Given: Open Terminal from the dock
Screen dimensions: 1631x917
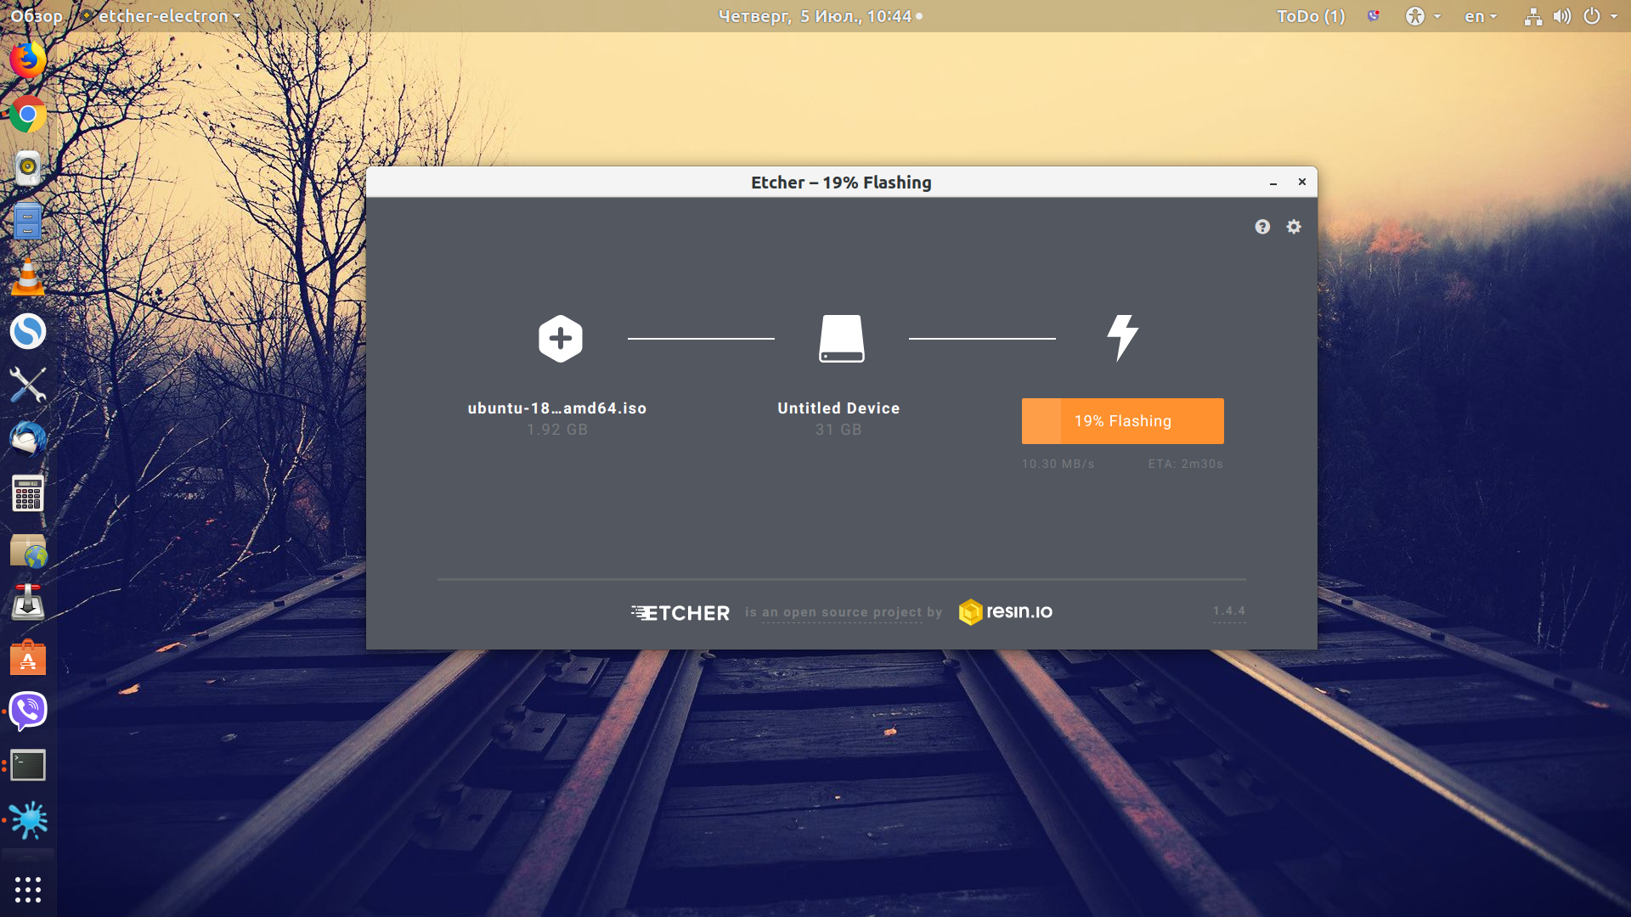Looking at the screenshot, I should point(28,766).
